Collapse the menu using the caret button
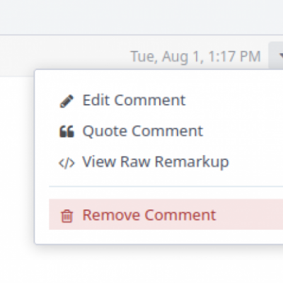This screenshot has width=283, height=283. [x=276, y=56]
